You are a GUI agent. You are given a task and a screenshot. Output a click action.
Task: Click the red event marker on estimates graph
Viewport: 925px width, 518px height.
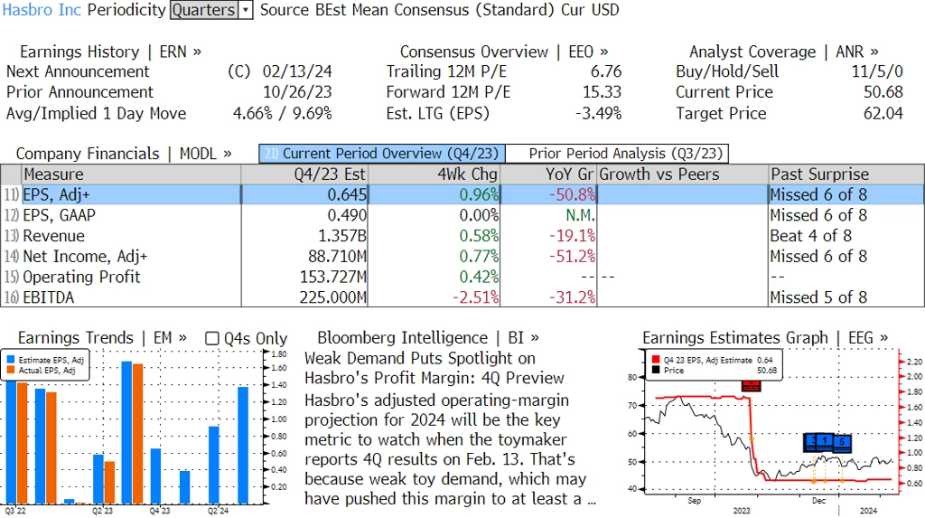tap(751, 386)
